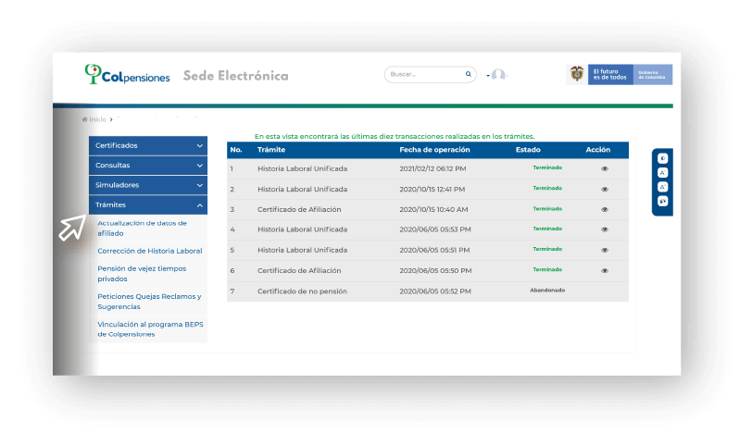
Task: View row 6 Certificado de Afiliación eye icon
Action: click(605, 270)
